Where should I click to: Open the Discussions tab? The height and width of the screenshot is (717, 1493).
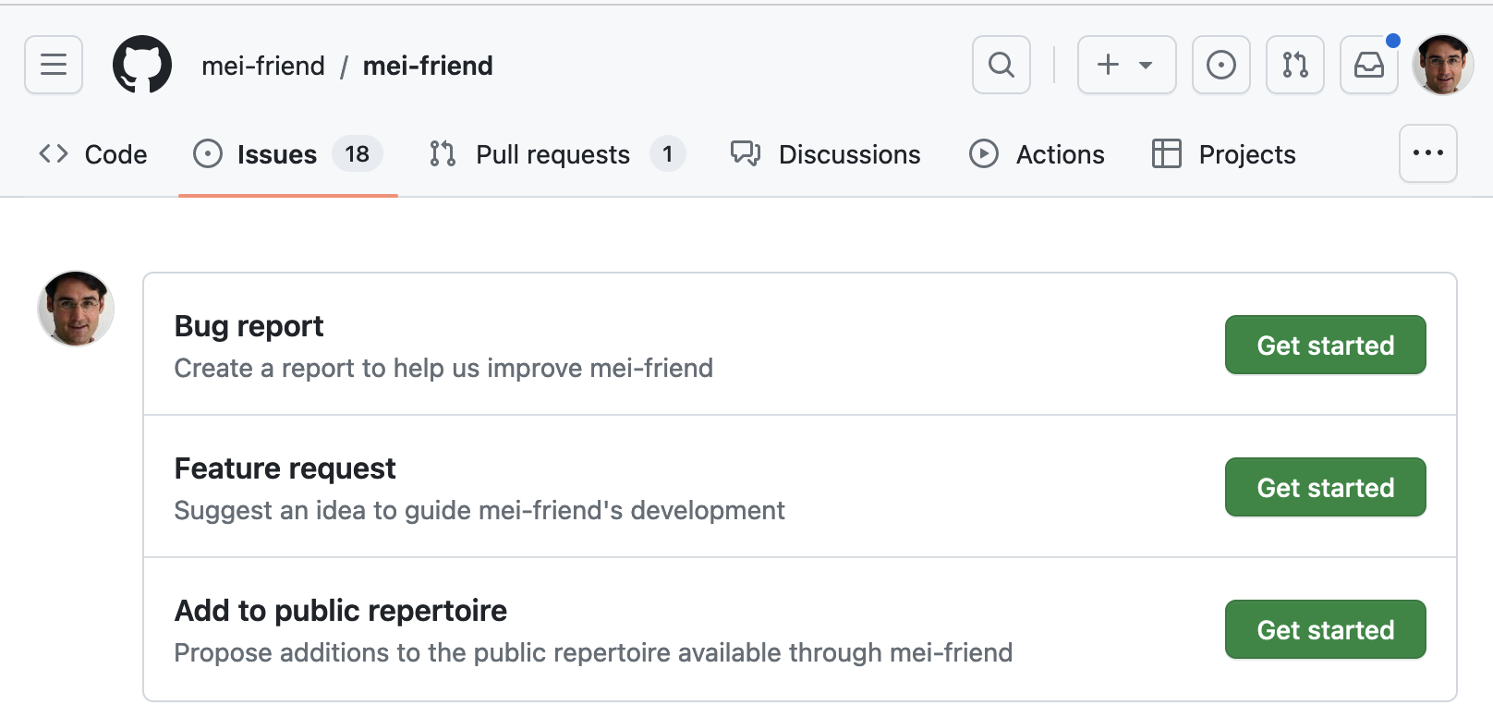(826, 154)
